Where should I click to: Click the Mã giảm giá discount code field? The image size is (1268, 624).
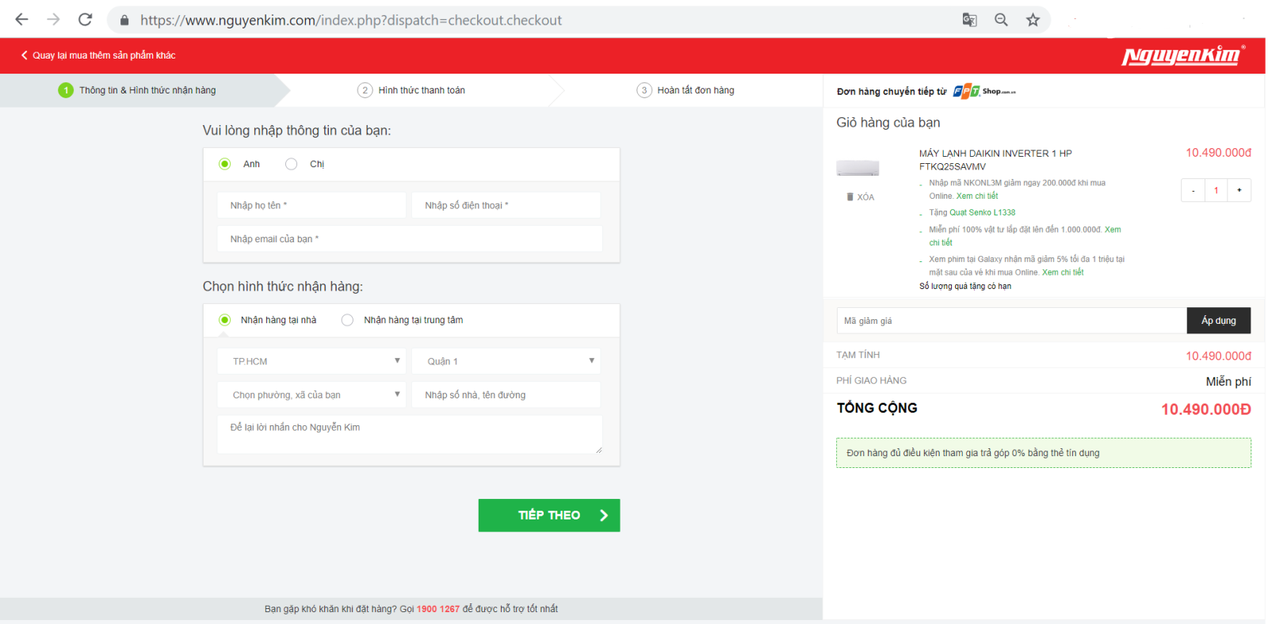pos(1011,321)
